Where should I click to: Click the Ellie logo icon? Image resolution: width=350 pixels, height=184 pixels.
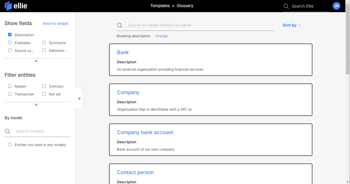(x=8, y=6)
